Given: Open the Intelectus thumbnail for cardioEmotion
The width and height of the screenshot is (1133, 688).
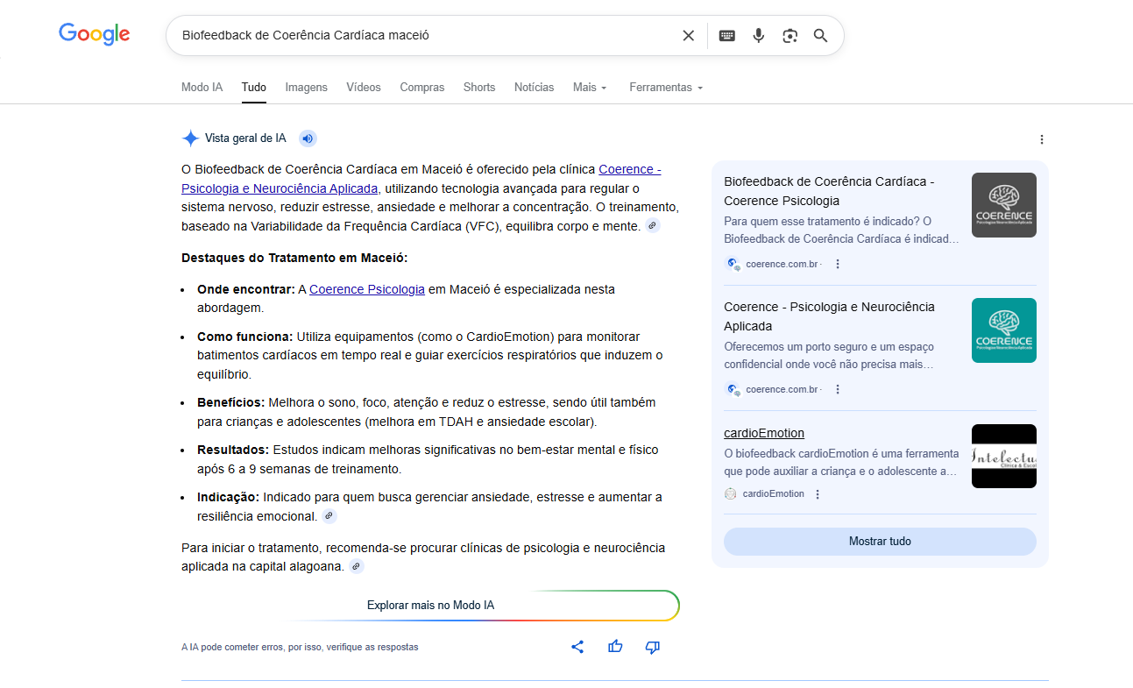Looking at the screenshot, I should click(x=1004, y=457).
